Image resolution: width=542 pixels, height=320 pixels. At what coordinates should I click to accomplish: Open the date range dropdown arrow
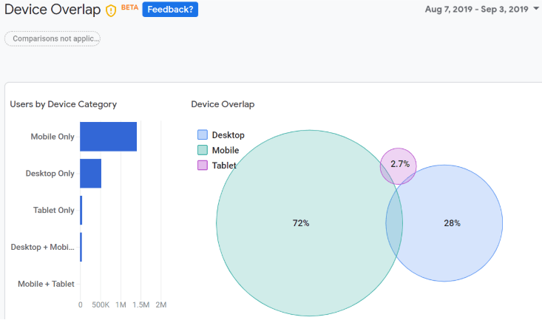point(536,9)
